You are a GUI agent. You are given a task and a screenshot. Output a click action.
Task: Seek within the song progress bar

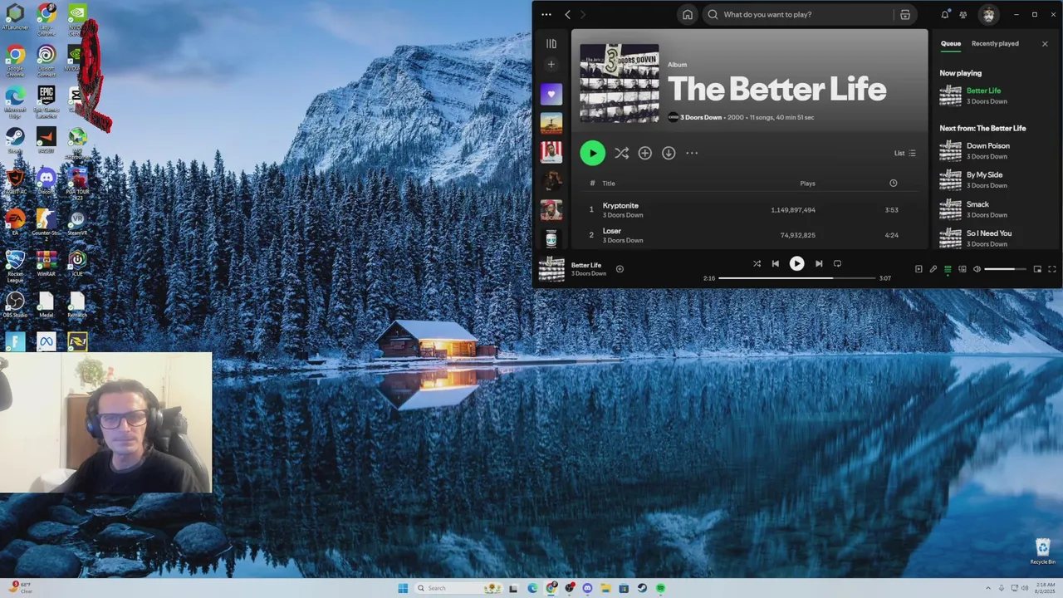pyautogui.click(x=796, y=278)
